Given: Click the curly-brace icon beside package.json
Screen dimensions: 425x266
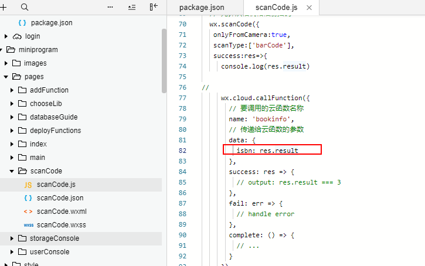Looking at the screenshot, I should (22, 23).
